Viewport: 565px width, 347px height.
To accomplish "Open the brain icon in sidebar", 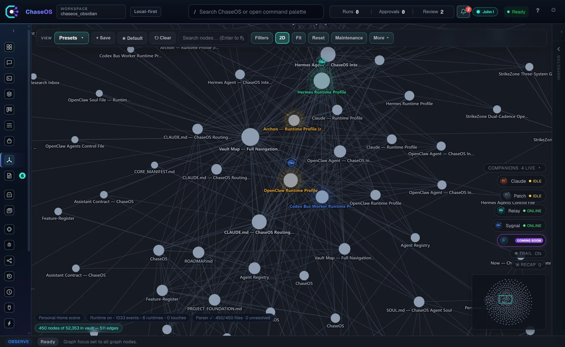I will (x=9, y=245).
